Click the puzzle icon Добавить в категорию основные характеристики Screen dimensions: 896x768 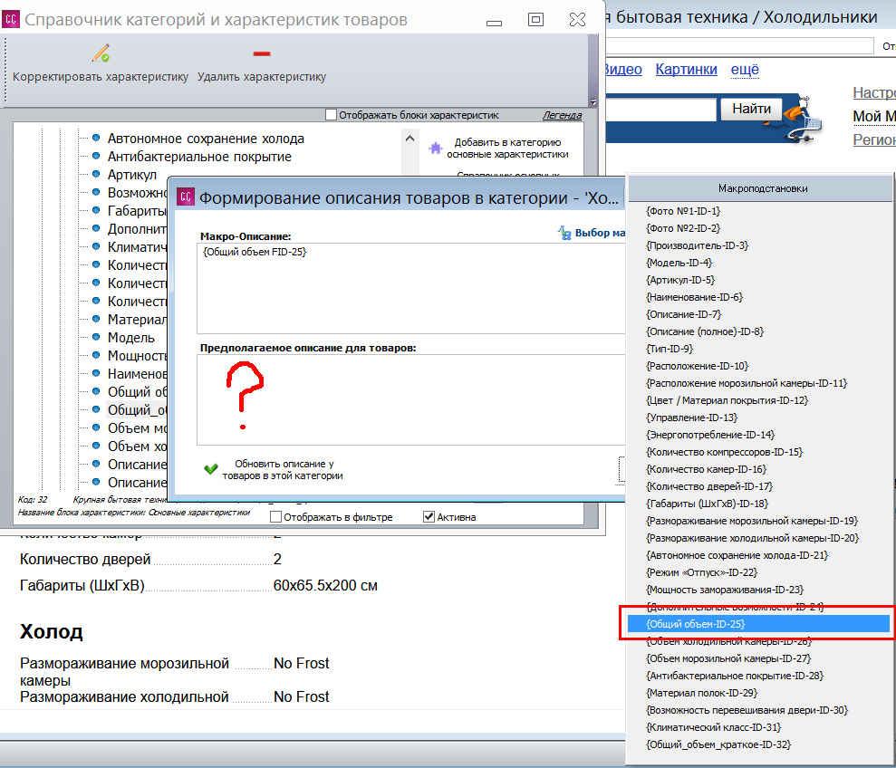tap(436, 149)
